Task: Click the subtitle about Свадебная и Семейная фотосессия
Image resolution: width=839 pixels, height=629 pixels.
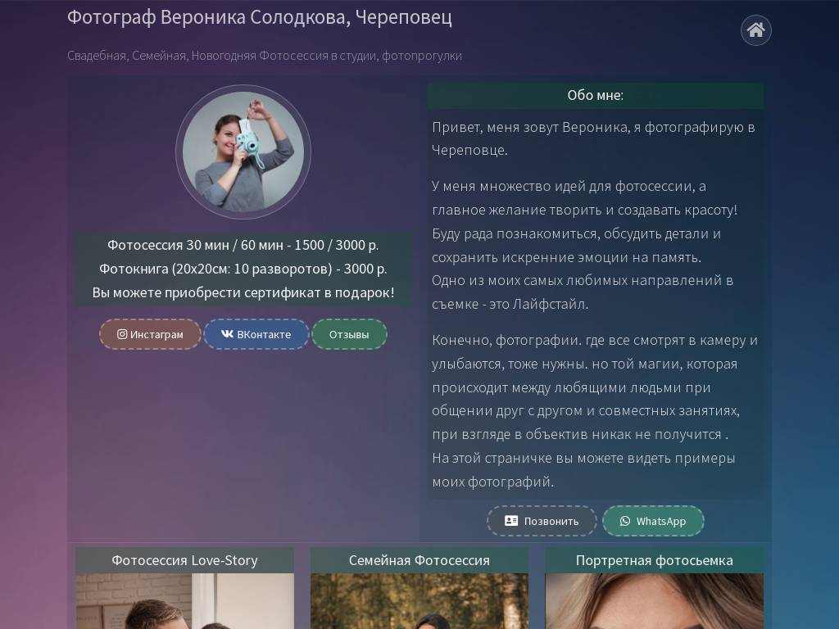Action: tap(265, 56)
